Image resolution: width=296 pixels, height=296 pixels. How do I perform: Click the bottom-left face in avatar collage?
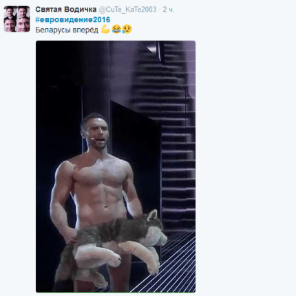[x=10, y=25]
